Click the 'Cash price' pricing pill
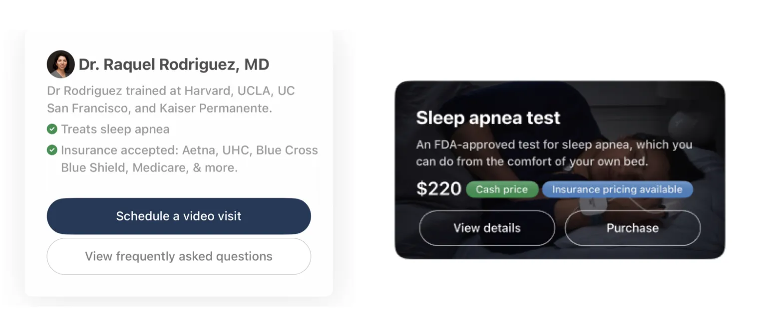 [x=502, y=189]
